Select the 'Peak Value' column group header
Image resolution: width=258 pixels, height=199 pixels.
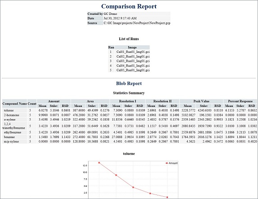tap(201, 101)
